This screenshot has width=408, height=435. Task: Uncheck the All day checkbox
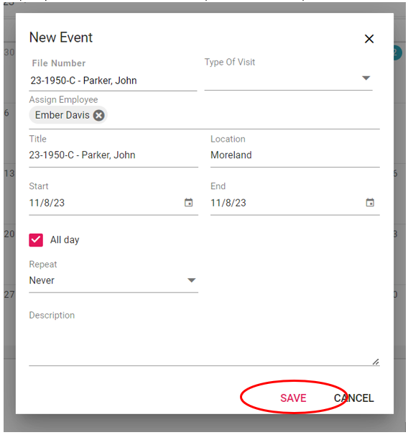tap(36, 240)
